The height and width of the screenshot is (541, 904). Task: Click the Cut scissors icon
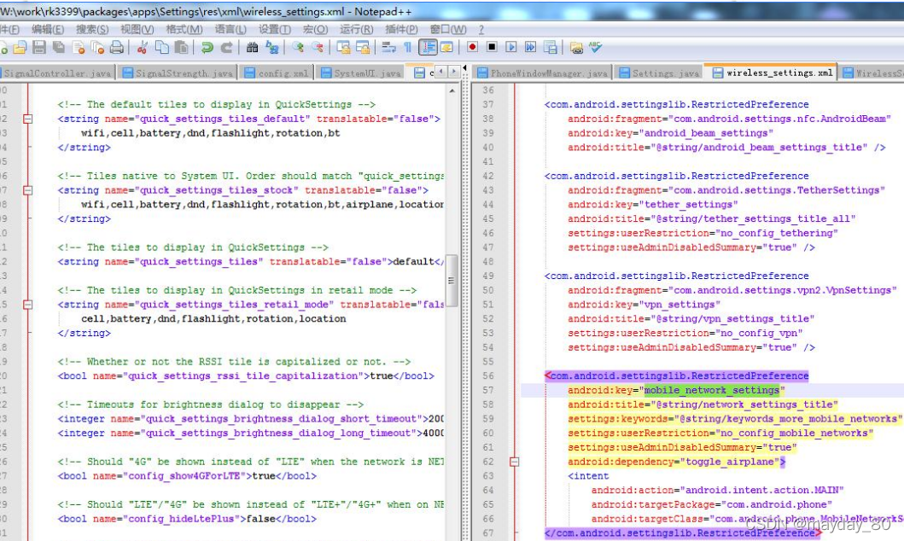click(x=142, y=48)
